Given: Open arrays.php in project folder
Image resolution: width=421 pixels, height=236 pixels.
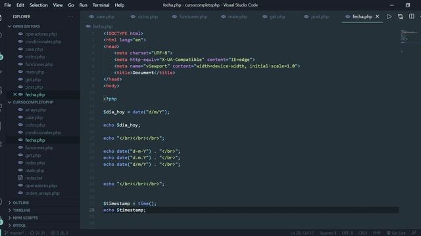Looking at the screenshot, I should pyautogui.click(x=36, y=109).
